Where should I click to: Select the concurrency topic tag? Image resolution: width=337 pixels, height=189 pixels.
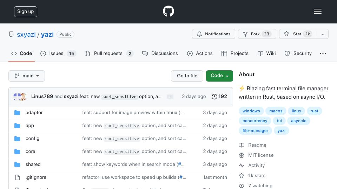pos(255,121)
